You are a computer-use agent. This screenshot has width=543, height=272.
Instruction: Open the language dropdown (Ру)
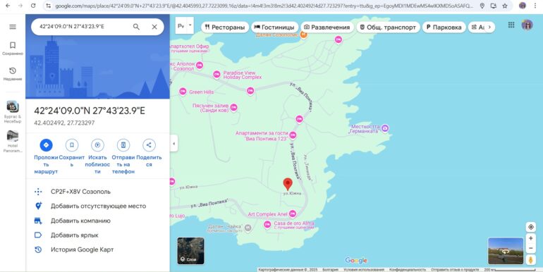(184, 26)
